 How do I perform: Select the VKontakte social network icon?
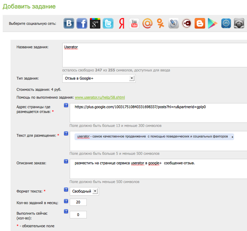point(69,23)
